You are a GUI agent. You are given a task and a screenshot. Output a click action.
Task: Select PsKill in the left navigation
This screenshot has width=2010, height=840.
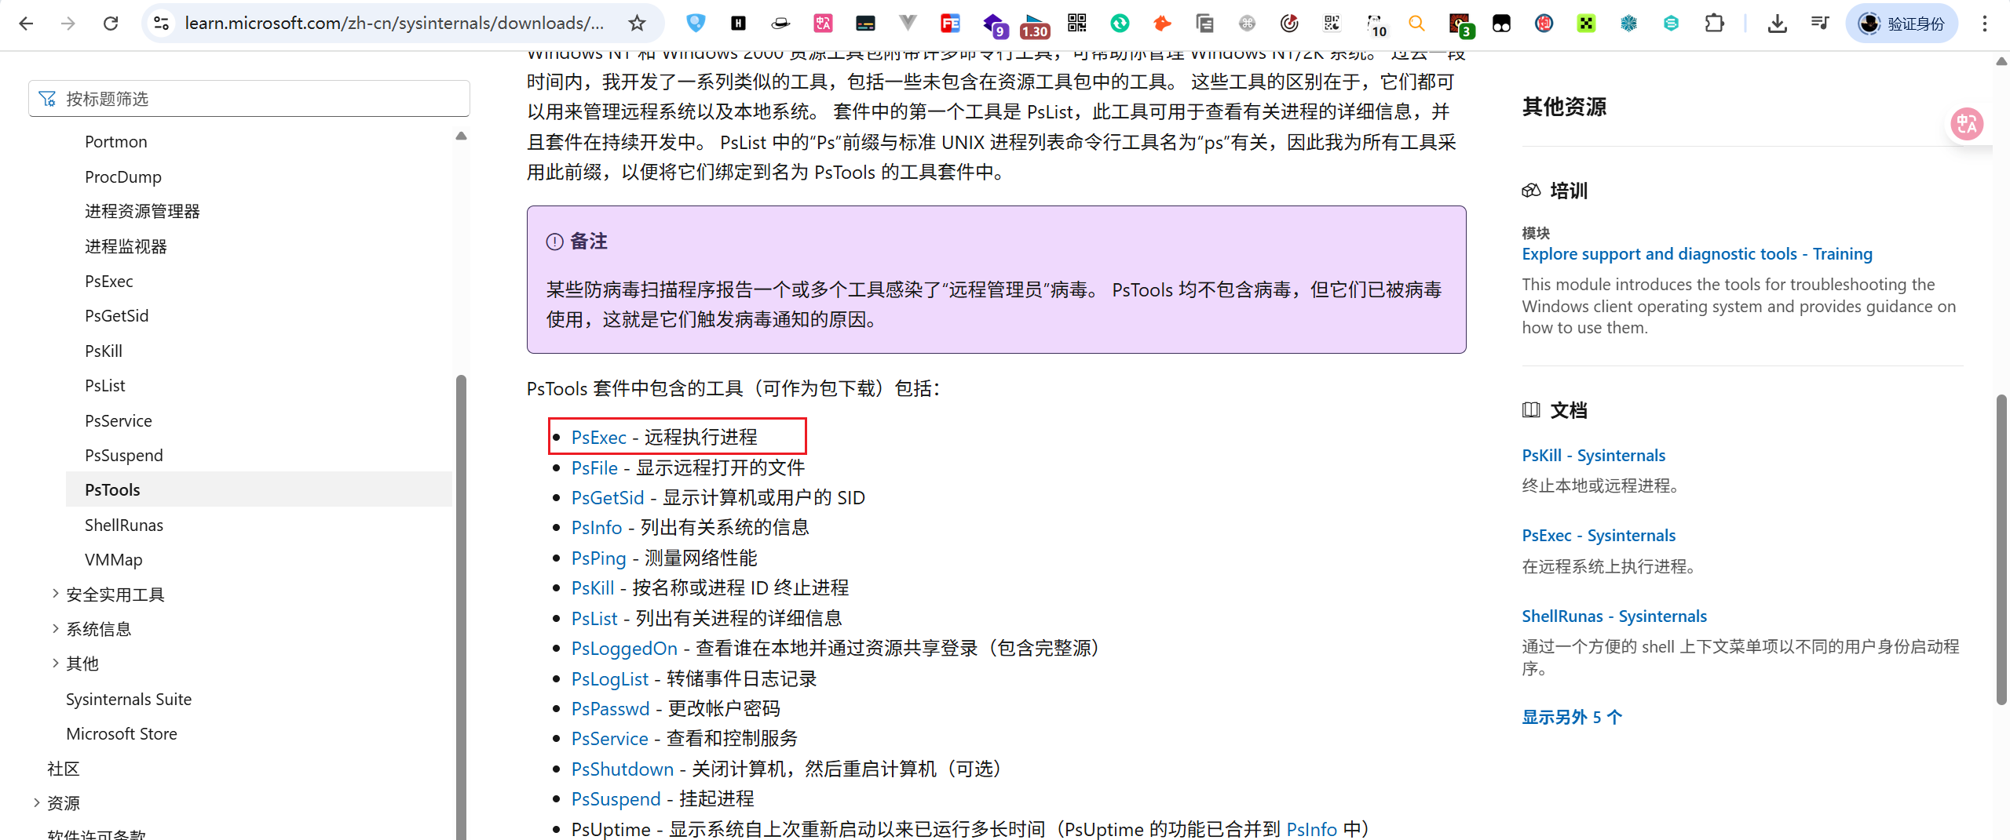click(x=104, y=351)
